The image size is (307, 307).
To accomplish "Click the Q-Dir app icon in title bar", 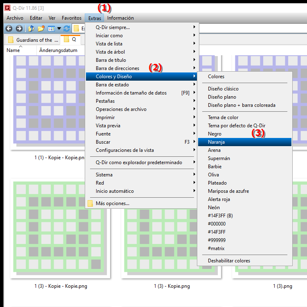I will (7, 8).
